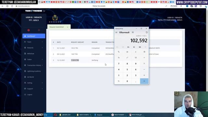This screenshot has width=208, height=117.
Task: Click the red round icon under user ID
Action: click(x=29, y=30)
